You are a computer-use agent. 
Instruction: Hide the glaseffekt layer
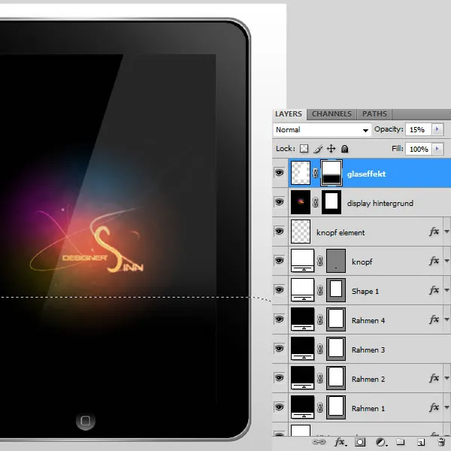tap(279, 173)
